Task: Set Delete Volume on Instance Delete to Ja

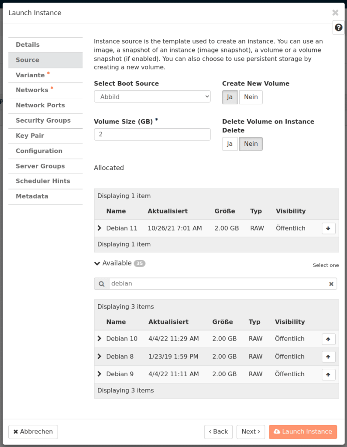Action: click(230, 144)
